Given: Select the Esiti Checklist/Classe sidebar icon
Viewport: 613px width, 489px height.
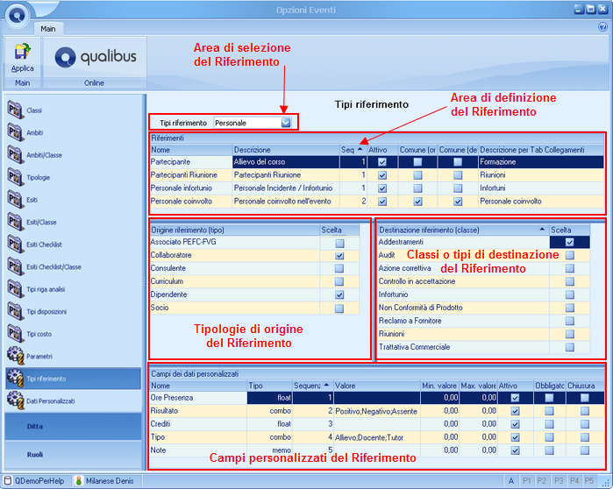Looking at the screenshot, I should click(15, 266).
